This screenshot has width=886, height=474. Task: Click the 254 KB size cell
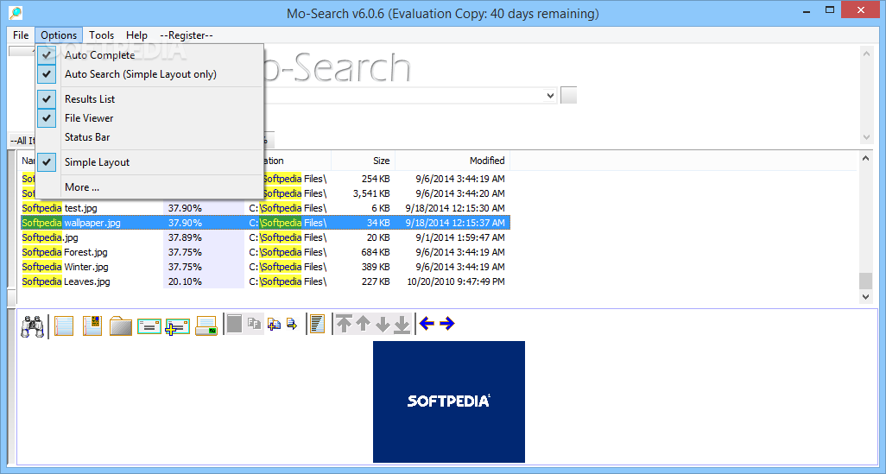point(376,179)
